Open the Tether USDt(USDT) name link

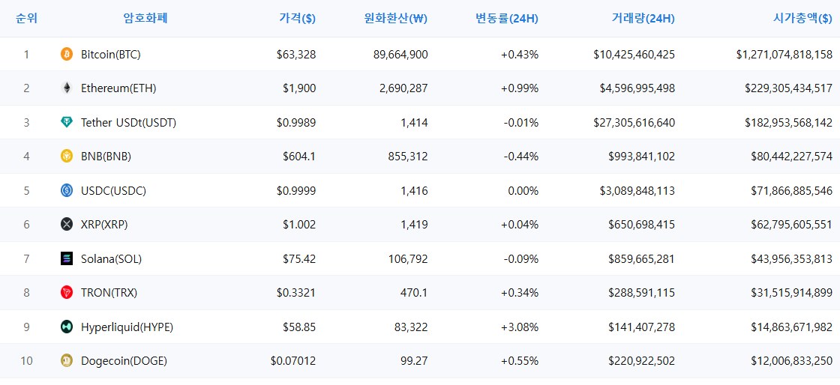pos(128,122)
